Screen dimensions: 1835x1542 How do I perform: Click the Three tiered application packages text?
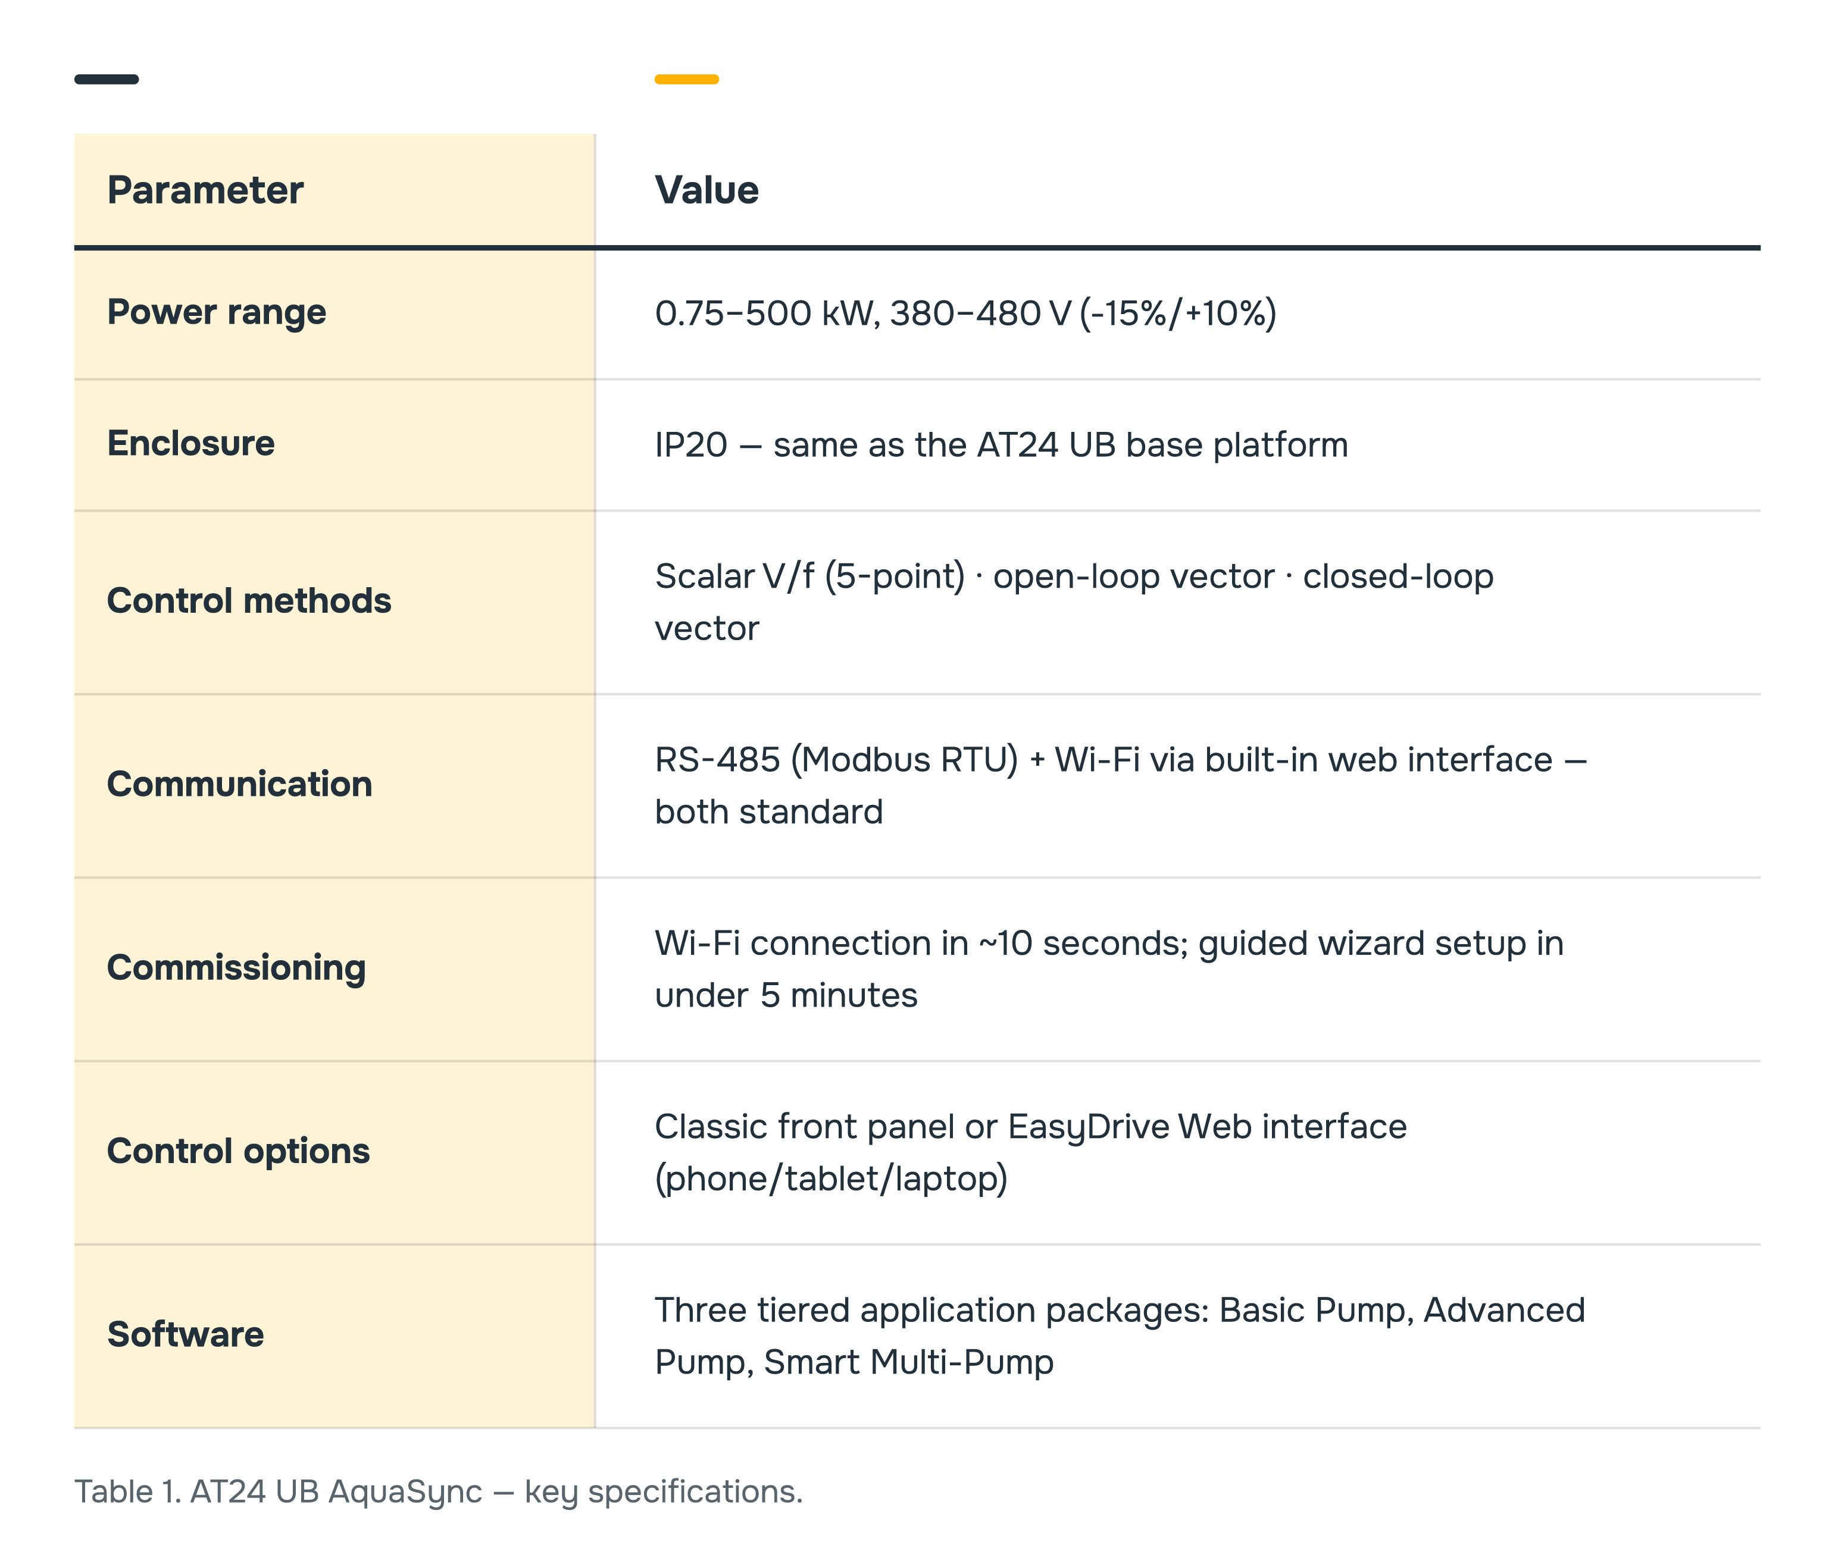tap(1120, 1337)
